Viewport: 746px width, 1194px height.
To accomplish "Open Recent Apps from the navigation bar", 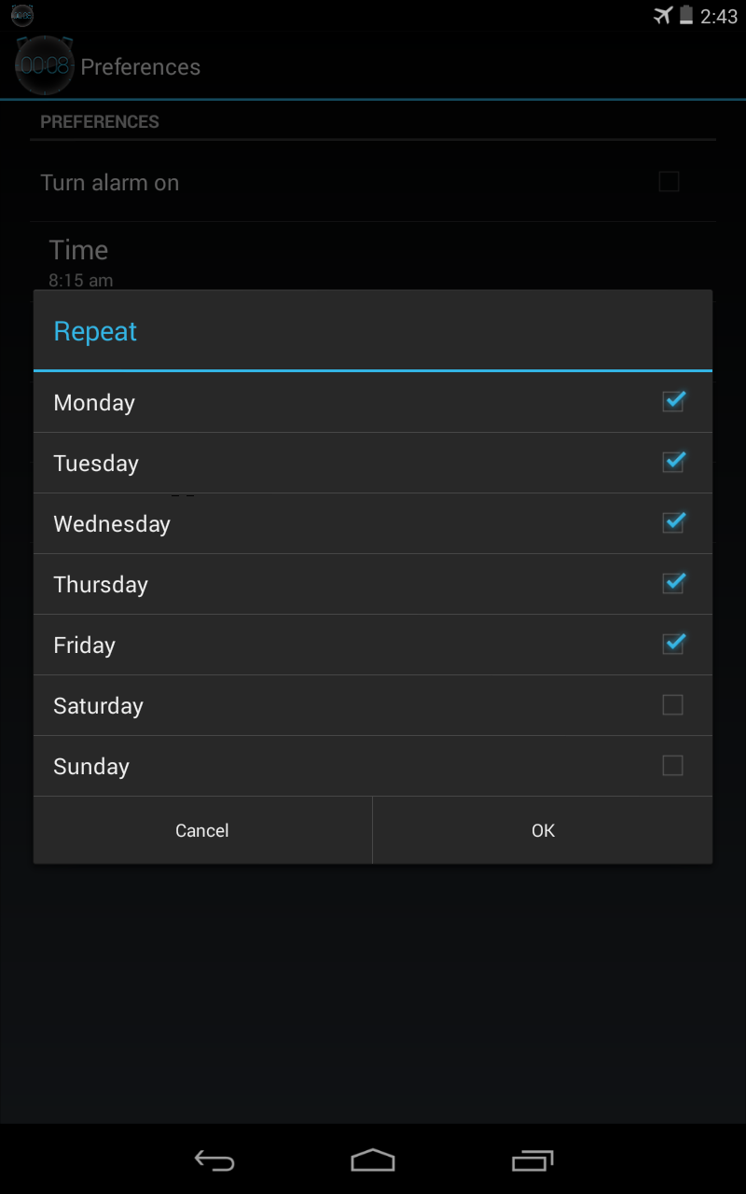I will click(x=531, y=1160).
